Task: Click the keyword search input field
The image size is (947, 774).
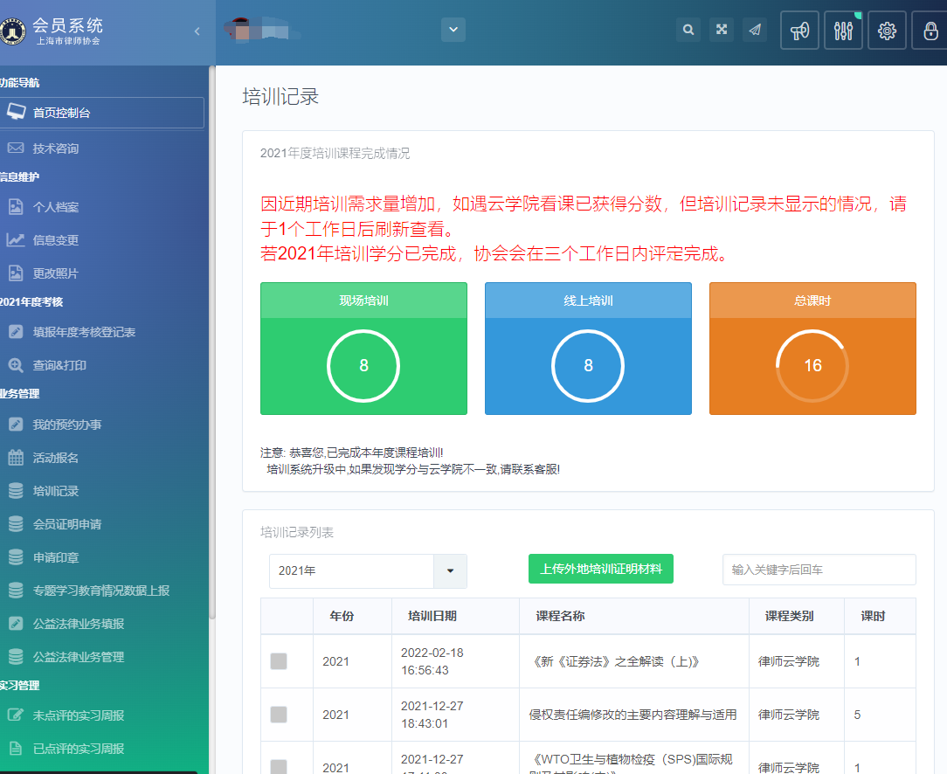Action: 819,570
